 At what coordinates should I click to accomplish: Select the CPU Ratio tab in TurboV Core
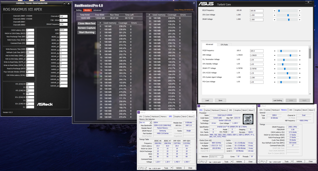[x=224, y=45]
